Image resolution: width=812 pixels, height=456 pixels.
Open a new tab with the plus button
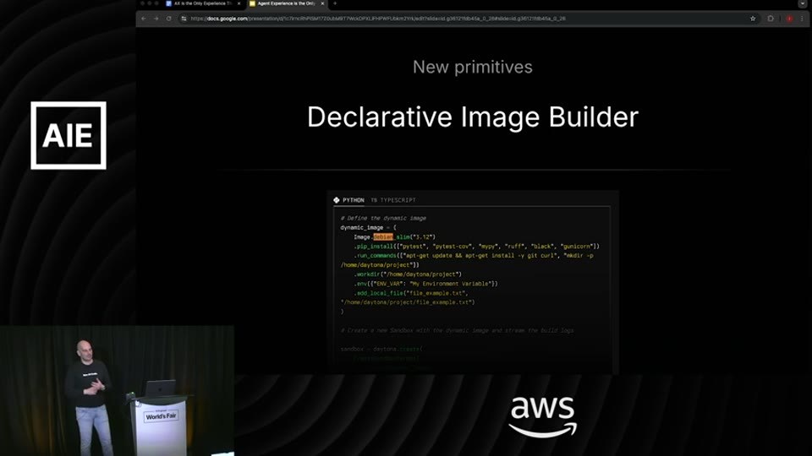point(335,3)
